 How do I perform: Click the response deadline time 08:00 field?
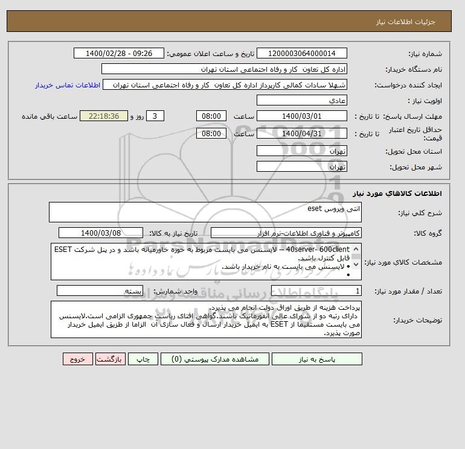(211, 116)
